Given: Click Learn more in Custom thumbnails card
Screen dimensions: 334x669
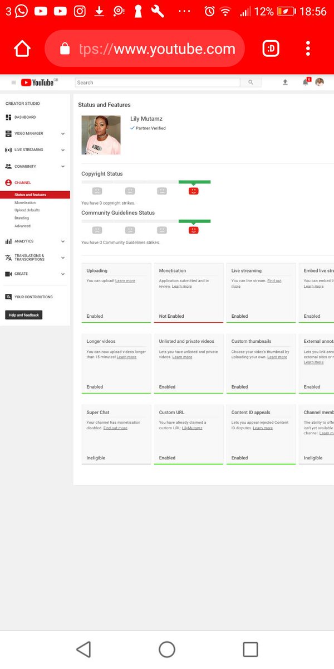Looking at the screenshot, I should pyautogui.click(x=277, y=357).
